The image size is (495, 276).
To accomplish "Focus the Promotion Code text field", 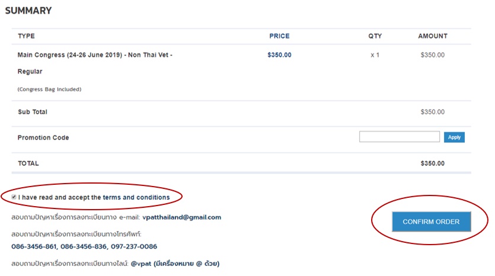I will (x=400, y=137).
